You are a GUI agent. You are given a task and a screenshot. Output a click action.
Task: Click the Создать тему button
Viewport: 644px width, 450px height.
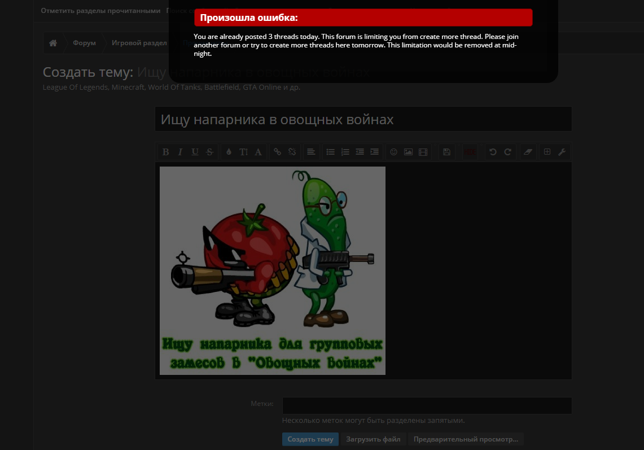[310, 439]
